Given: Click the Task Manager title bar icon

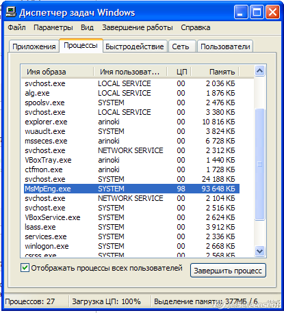Looking at the screenshot, I should click(11, 12).
